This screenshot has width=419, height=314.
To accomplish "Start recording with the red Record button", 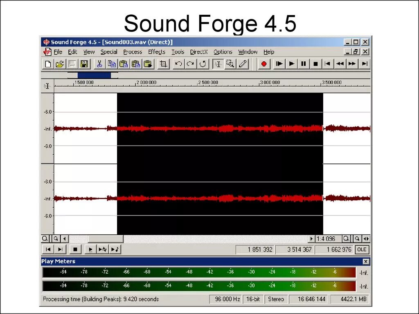I will pos(264,64).
